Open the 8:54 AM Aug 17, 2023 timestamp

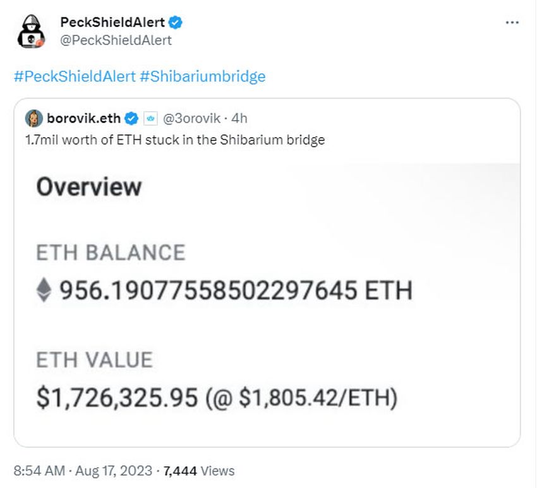83,470
